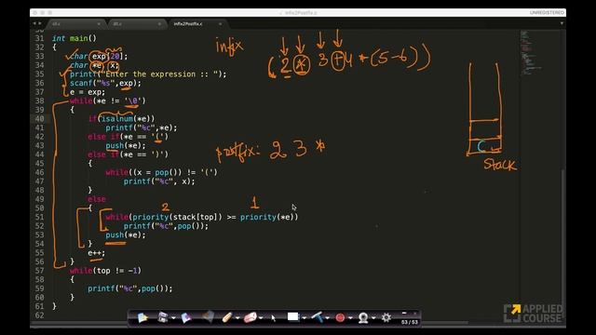Click 'int main()' on line 31
This screenshot has width=596, height=335.
click(x=74, y=38)
